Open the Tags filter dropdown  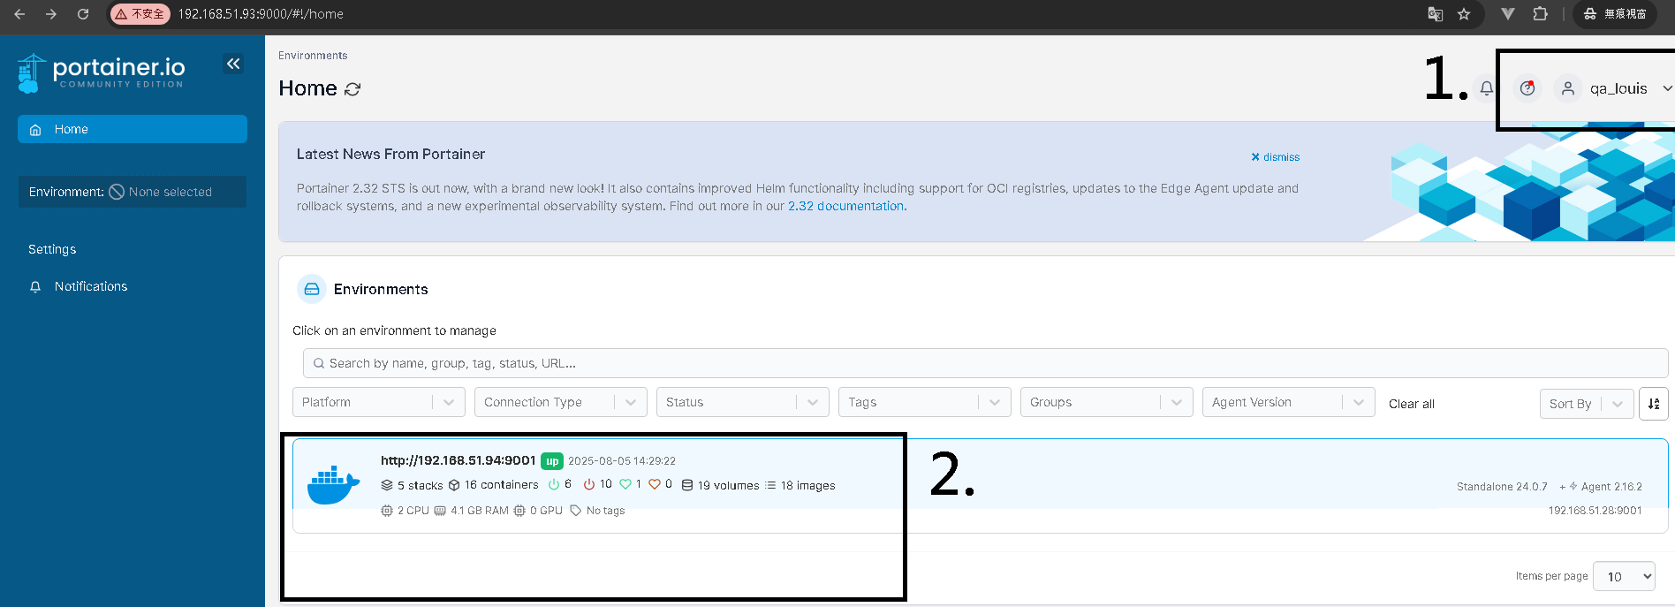[x=925, y=403]
